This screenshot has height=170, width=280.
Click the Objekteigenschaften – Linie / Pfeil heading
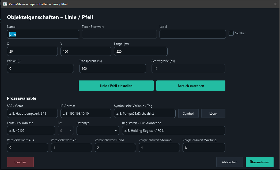pos(50,17)
